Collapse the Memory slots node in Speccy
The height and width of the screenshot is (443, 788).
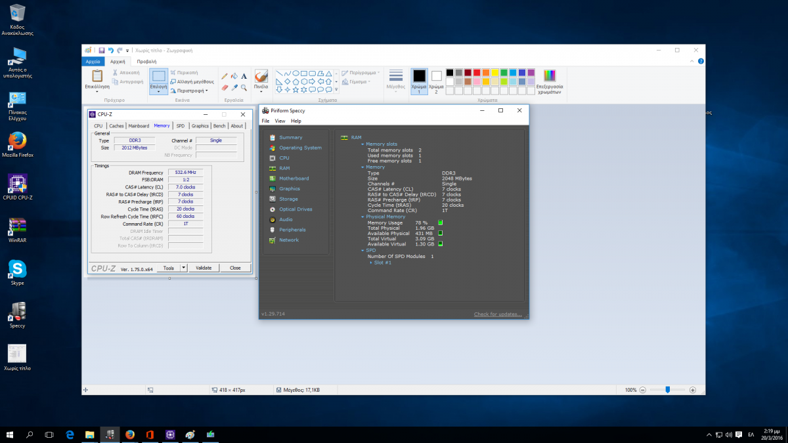pos(362,144)
